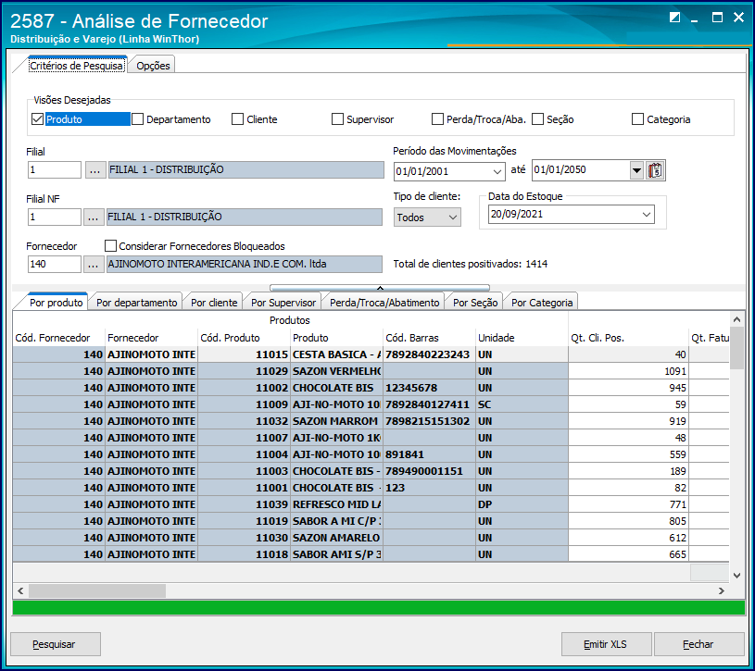Select barcode 7892840127411 cell

[x=429, y=404]
